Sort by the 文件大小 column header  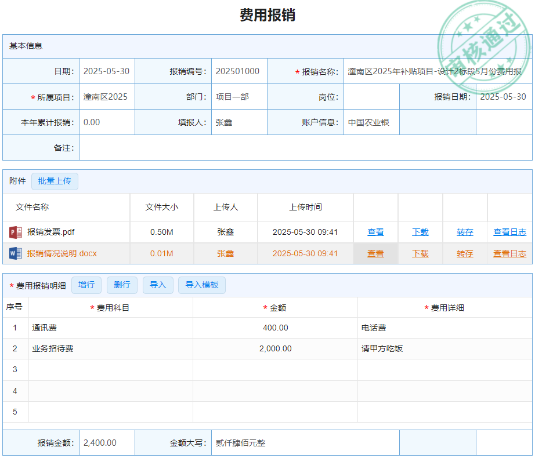coord(162,208)
